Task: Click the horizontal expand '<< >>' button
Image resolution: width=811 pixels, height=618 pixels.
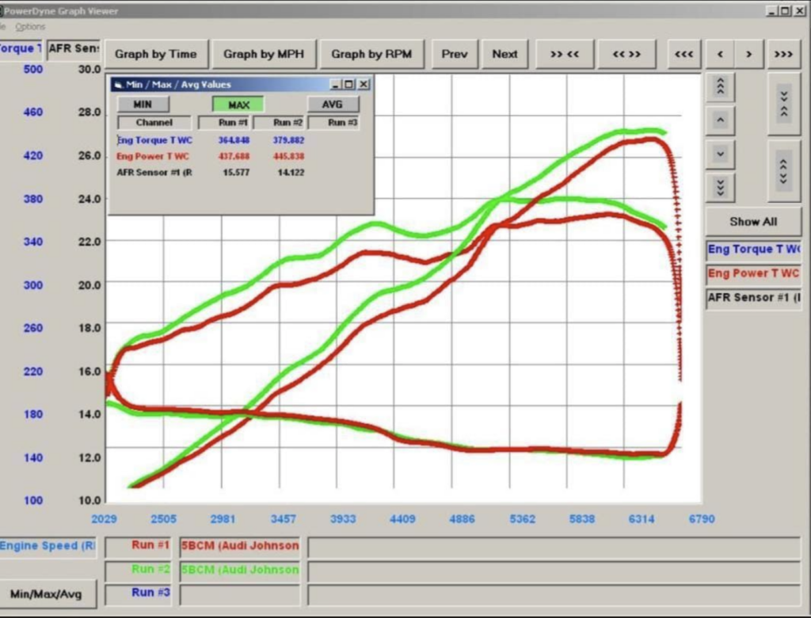Action: click(626, 54)
